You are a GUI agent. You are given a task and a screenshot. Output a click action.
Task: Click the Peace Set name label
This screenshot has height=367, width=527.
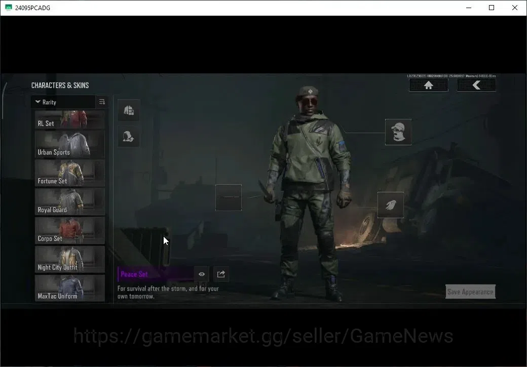pyautogui.click(x=134, y=274)
